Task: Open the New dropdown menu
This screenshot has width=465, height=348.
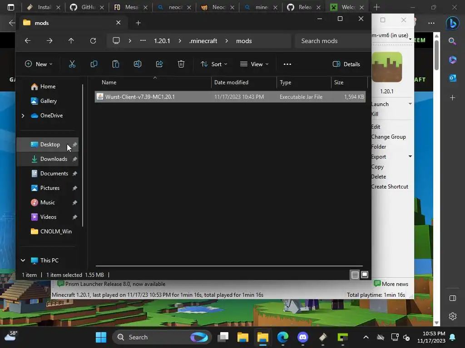Action: 39,64
